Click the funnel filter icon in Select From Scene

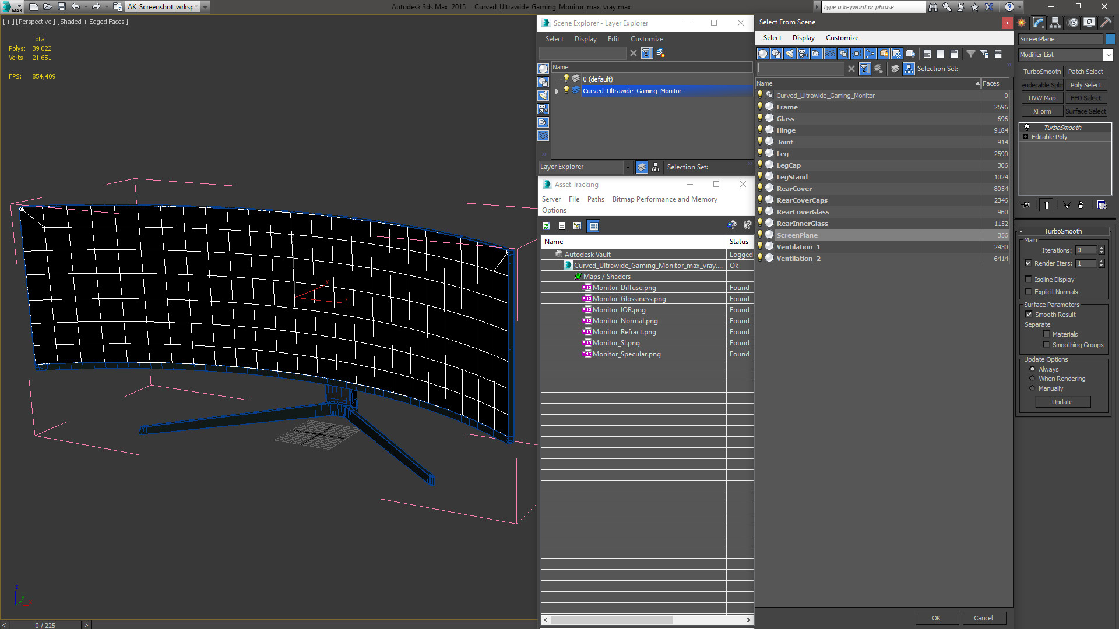coord(971,54)
